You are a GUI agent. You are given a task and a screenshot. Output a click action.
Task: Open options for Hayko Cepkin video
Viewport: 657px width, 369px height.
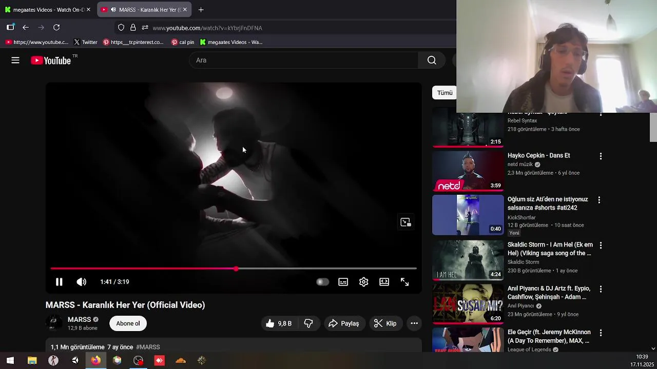[601, 156]
